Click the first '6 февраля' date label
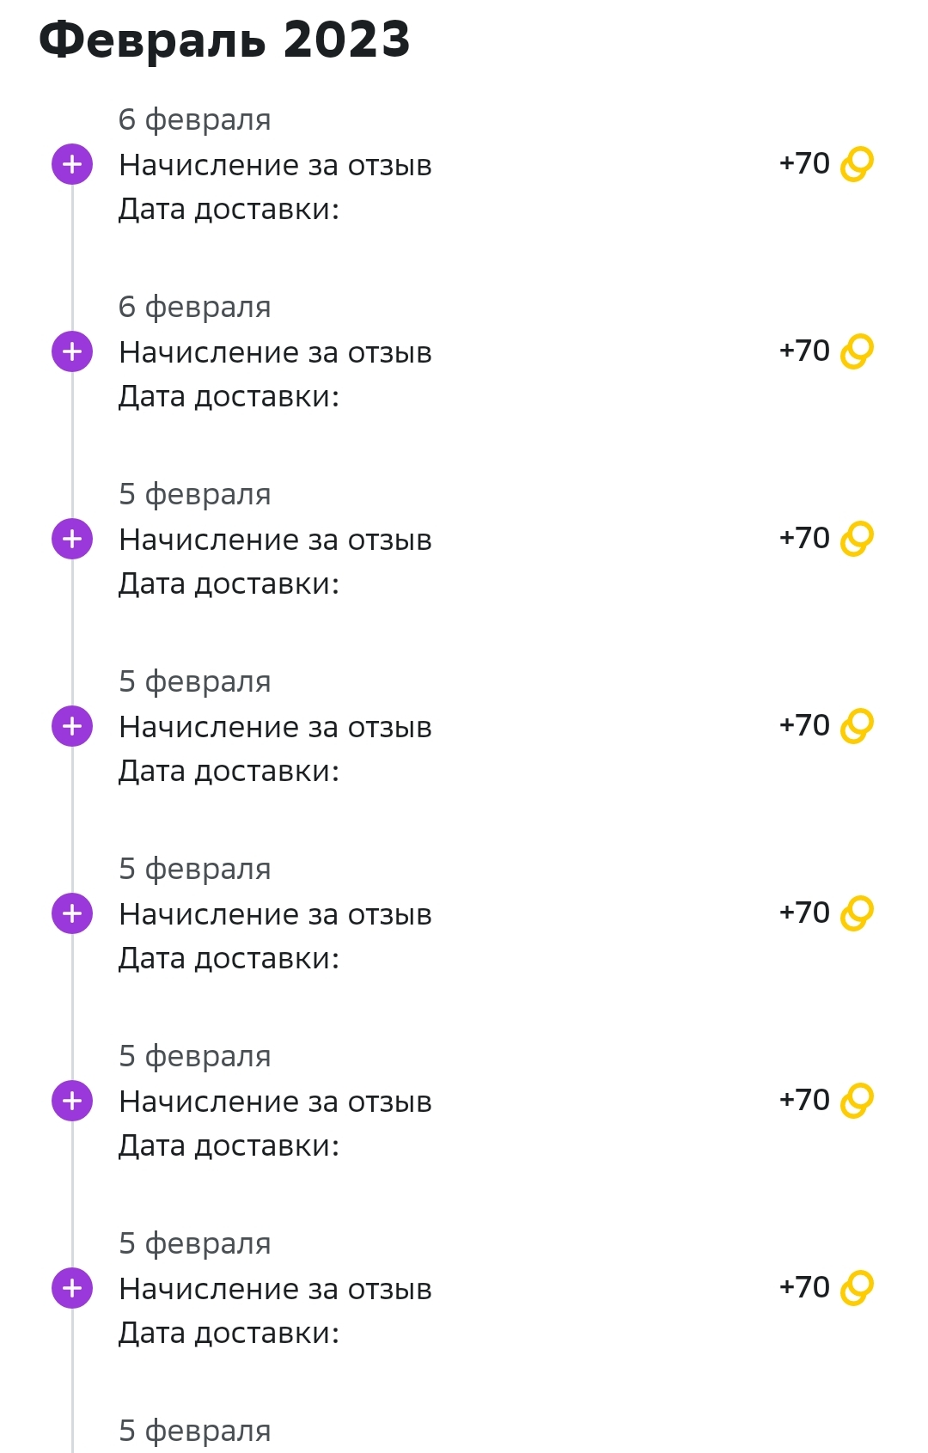 (x=195, y=120)
